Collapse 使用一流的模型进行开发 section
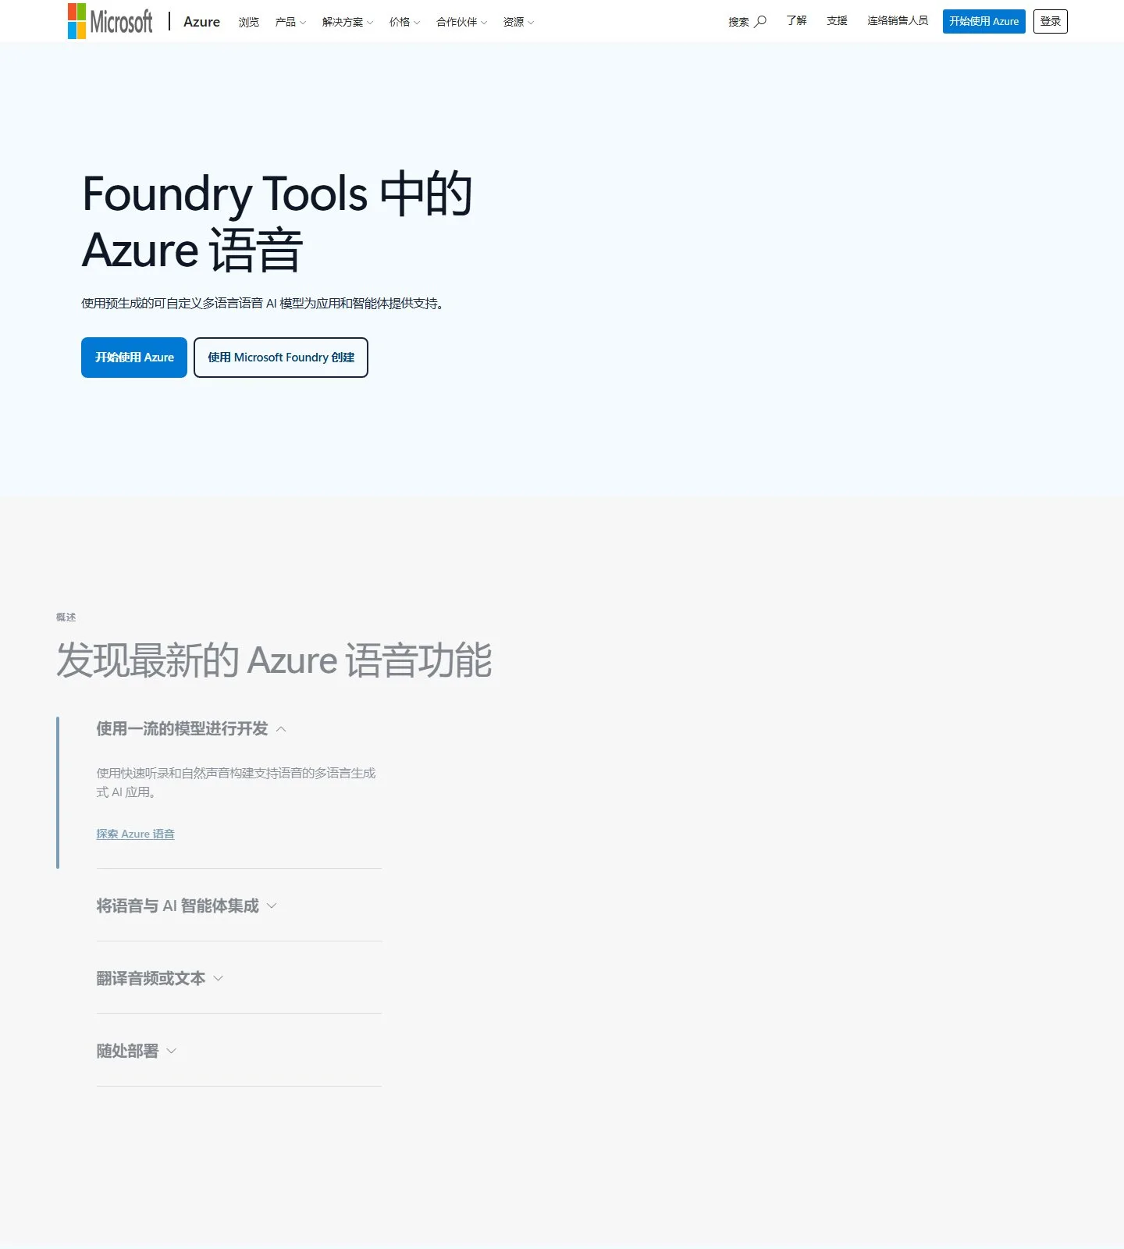 point(191,729)
